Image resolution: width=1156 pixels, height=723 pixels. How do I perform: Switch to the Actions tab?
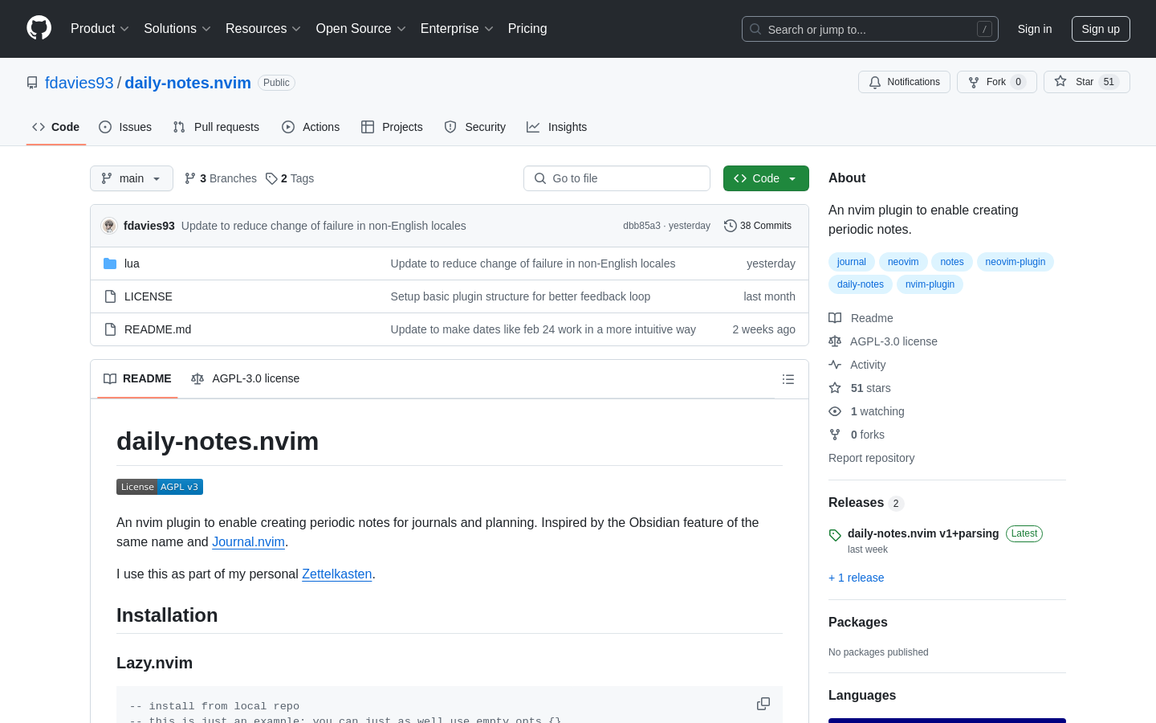click(311, 127)
